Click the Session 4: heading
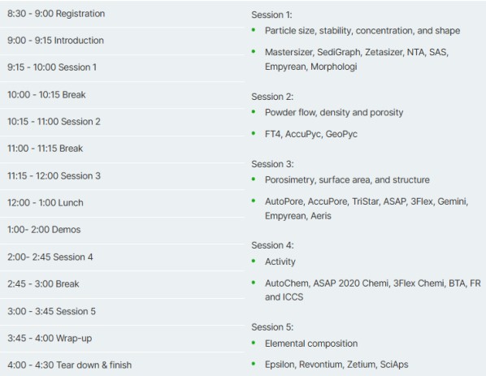486x376 pixels. [272, 245]
